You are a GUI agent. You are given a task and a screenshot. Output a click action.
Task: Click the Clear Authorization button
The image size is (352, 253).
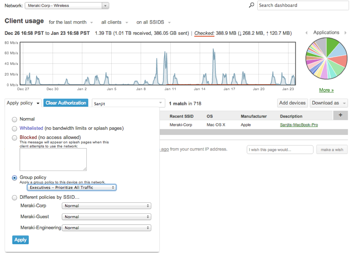pyautogui.click(x=66, y=103)
